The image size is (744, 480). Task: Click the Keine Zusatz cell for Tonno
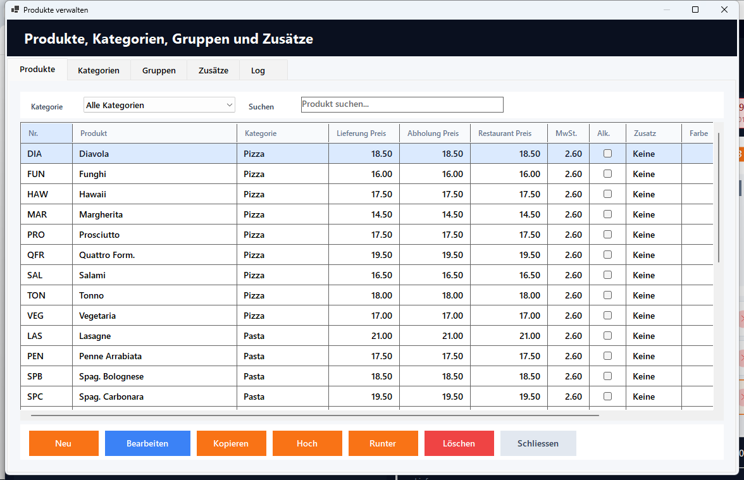[654, 295]
